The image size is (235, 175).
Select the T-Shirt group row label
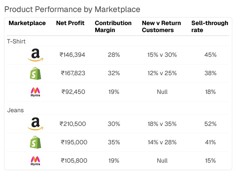16,41
